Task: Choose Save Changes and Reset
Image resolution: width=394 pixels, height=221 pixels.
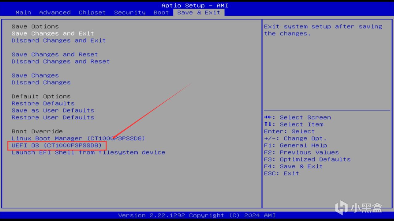Action: tap(54, 55)
